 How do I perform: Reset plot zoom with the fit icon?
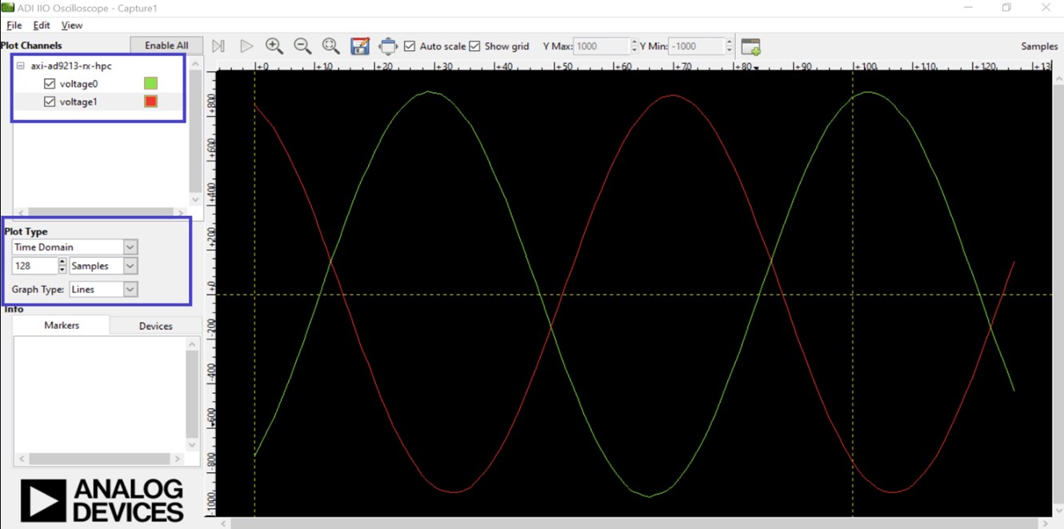pos(330,46)
